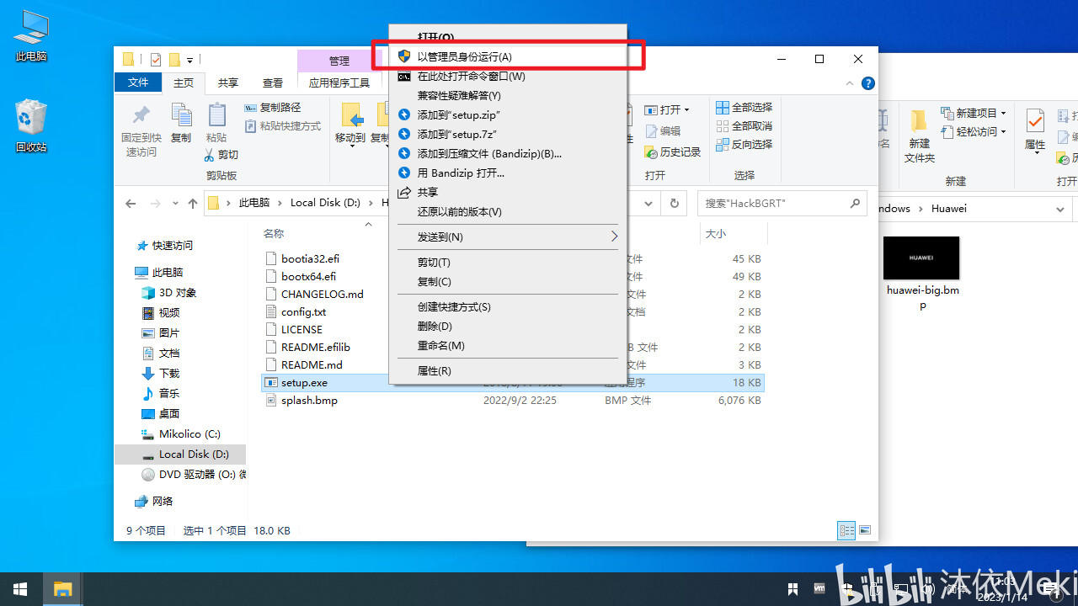Collapse the ribbon with the chevron
Image resolution: width=1078 pixels, height=606 pixels.
pyautogui.click(x=851, y=83)
